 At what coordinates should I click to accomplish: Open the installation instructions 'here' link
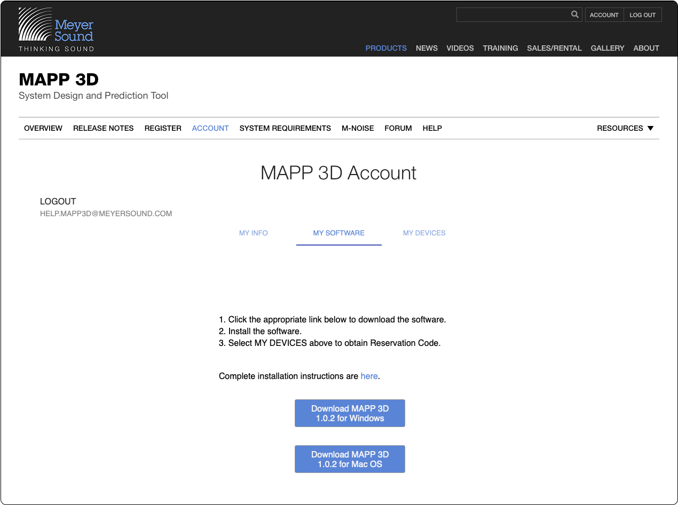coord(369,376)
